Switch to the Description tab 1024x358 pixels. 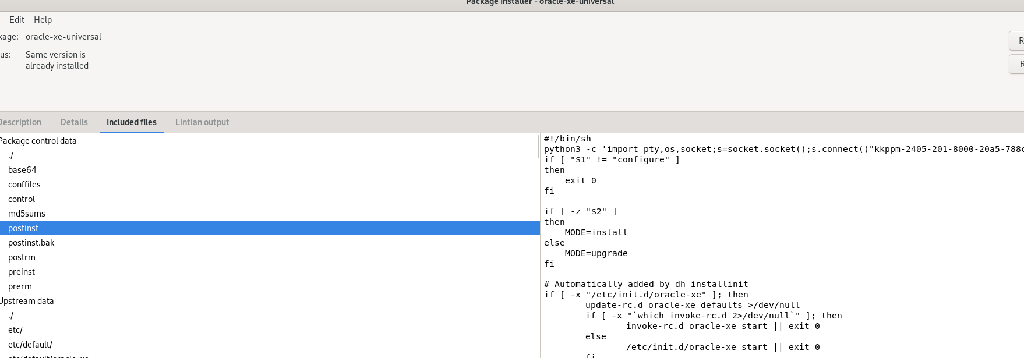pos(20,122)
